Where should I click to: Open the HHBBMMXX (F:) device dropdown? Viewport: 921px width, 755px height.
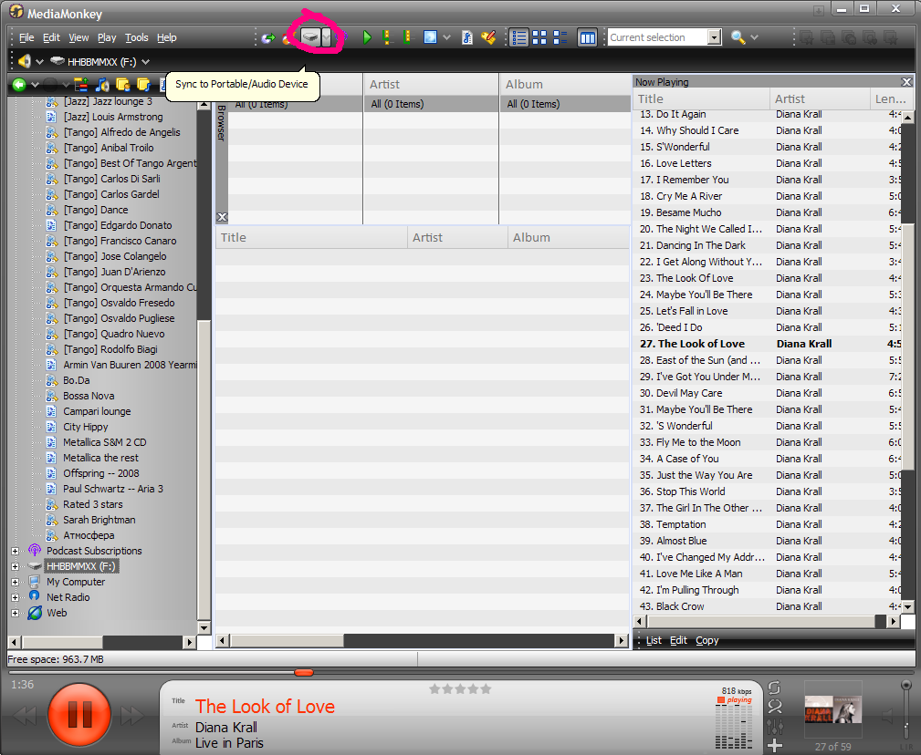tap(146, 62)
